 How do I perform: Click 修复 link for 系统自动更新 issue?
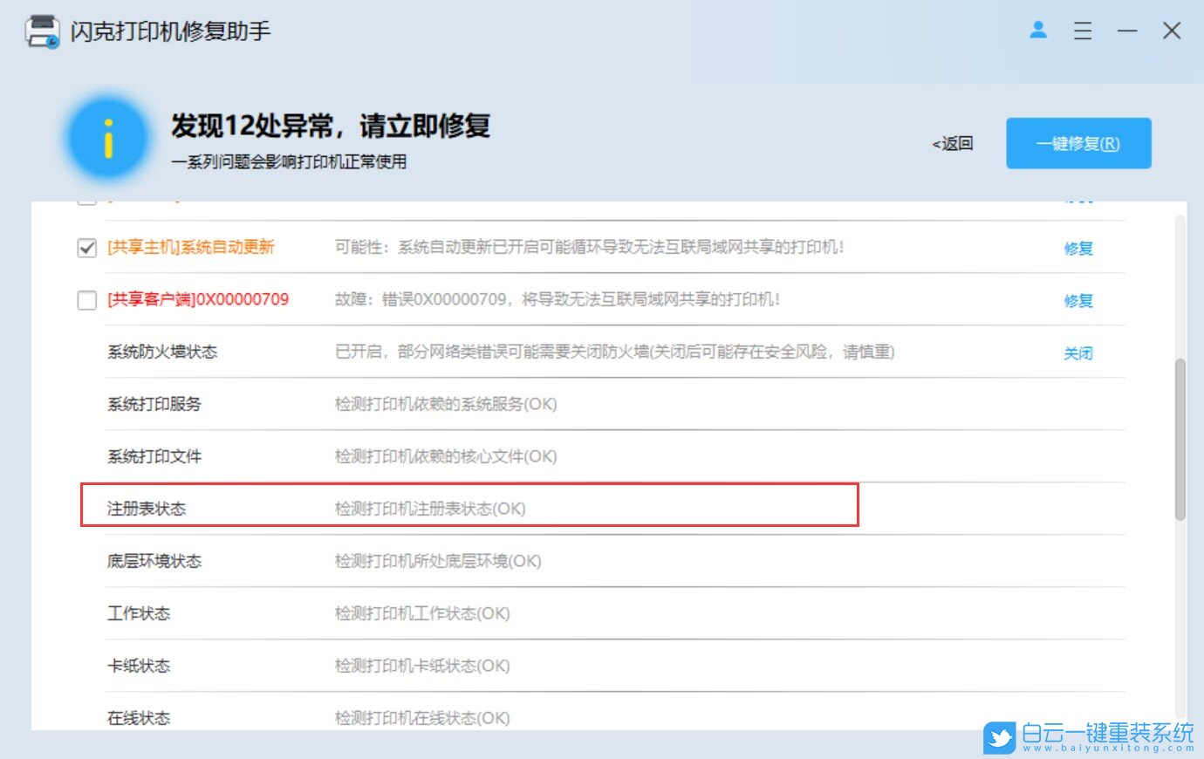click(1078, 248)
